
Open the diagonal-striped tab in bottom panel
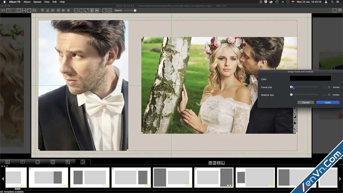[68, 162]
